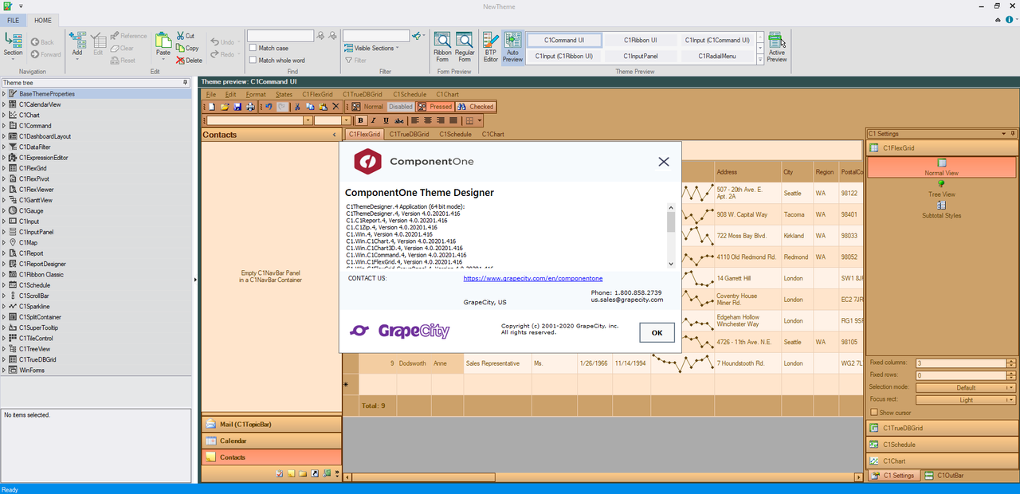Click the Underline formatting icon
This screenshot has height=494, width=1020.
coord(386,120)
